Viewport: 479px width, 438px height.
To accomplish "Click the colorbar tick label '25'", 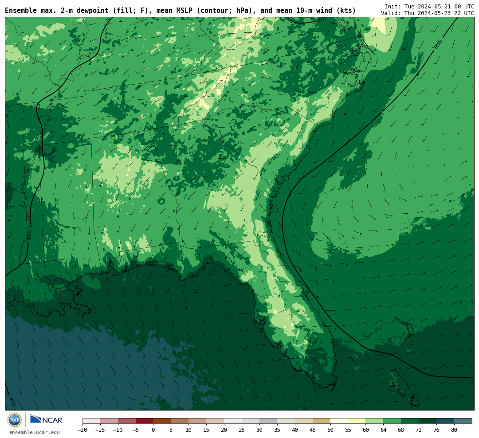I will [x=242, y=430].
